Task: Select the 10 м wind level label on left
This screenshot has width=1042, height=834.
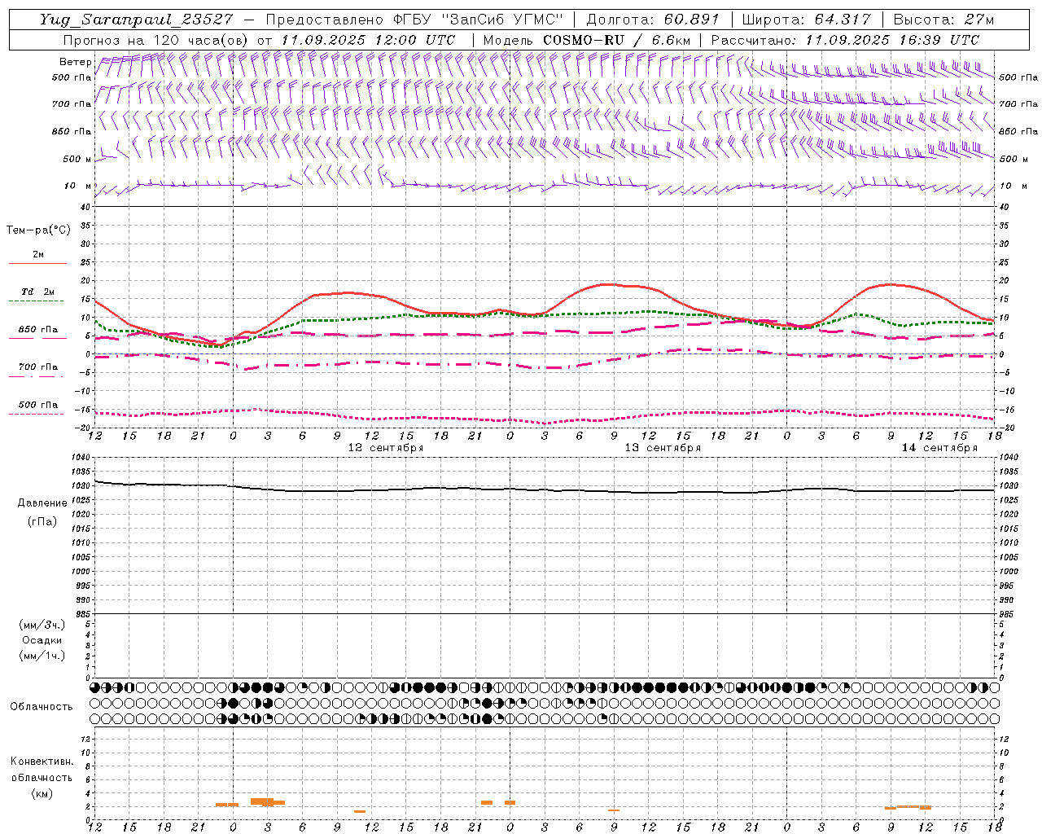Action: point(77,186)
